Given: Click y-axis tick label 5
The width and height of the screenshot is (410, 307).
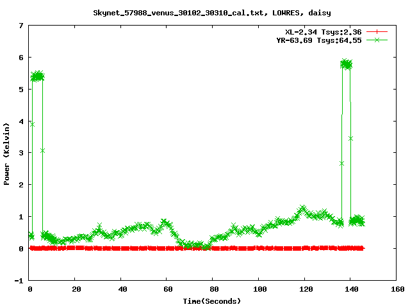Looking at the screenshot, I should click(21, 90).
